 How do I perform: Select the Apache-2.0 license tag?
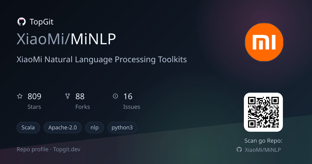click(x=63, y=128)
